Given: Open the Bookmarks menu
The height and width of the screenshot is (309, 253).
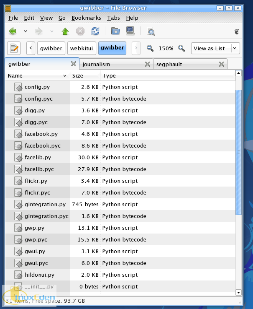Looking at the screenshot, I should pos(86,18).
